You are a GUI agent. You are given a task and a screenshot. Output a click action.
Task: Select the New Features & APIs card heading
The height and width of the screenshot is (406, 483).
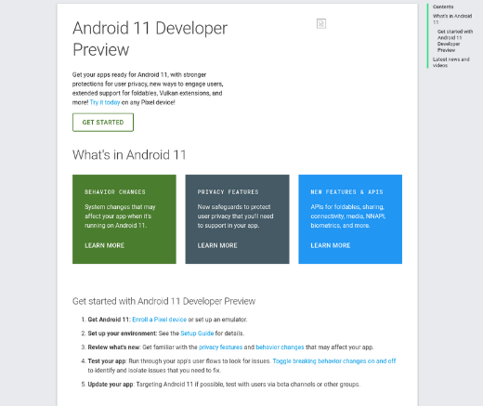point(346,192)
